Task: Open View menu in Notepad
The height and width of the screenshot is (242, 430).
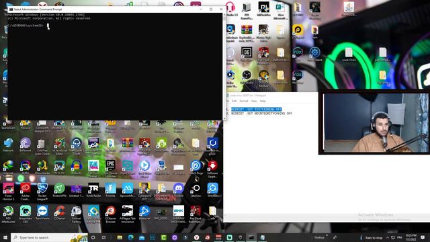Action: [254, 101]
